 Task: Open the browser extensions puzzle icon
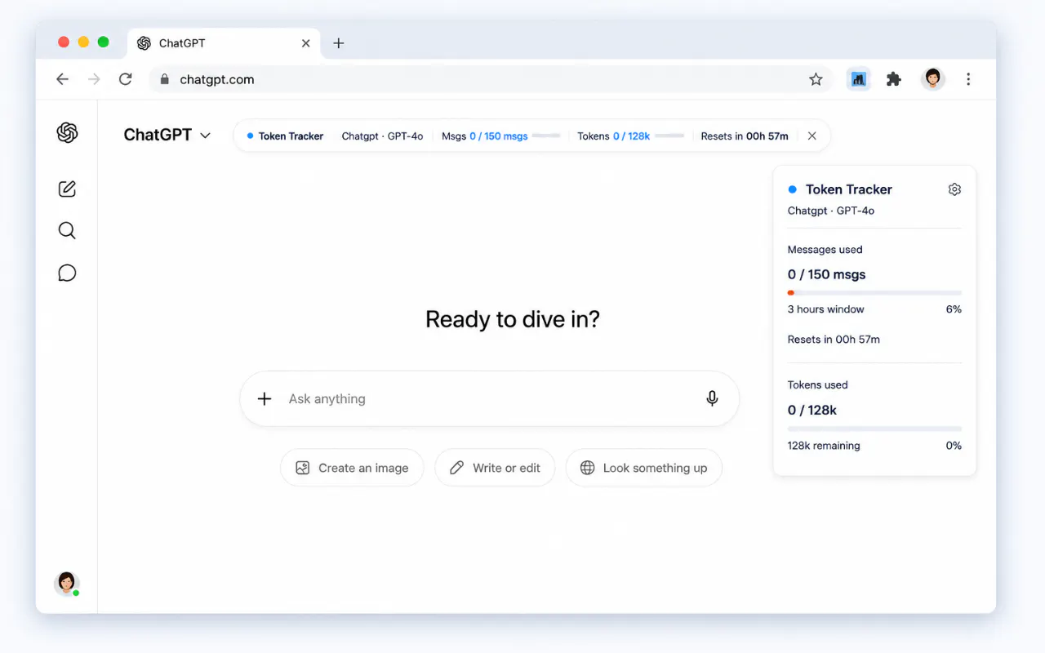coord(894,79)
